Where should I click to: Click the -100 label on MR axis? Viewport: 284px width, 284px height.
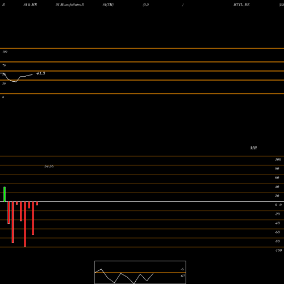point(278,250)
